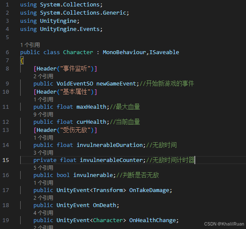Click the Header string "基本属性"

75,92
